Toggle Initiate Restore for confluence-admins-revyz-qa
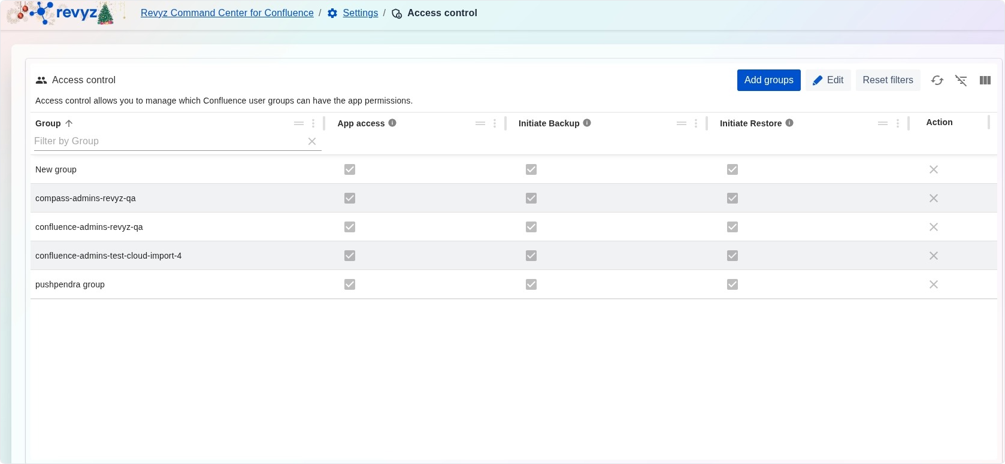Screen dimensions: 1005x464 tap(732, 227)
